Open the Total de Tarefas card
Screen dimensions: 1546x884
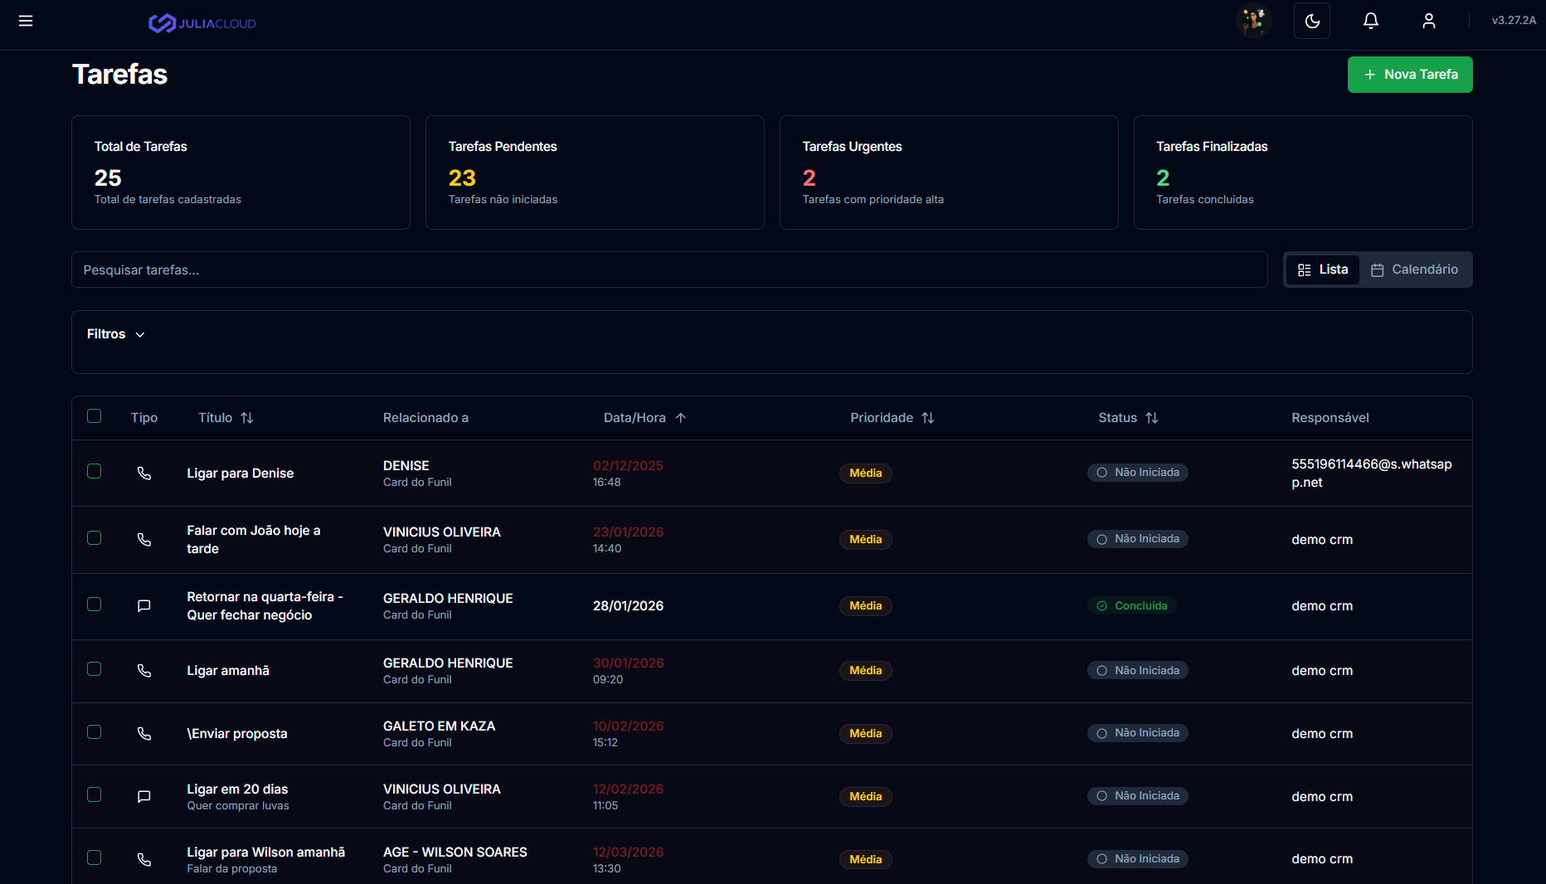(x=241, y=172)
